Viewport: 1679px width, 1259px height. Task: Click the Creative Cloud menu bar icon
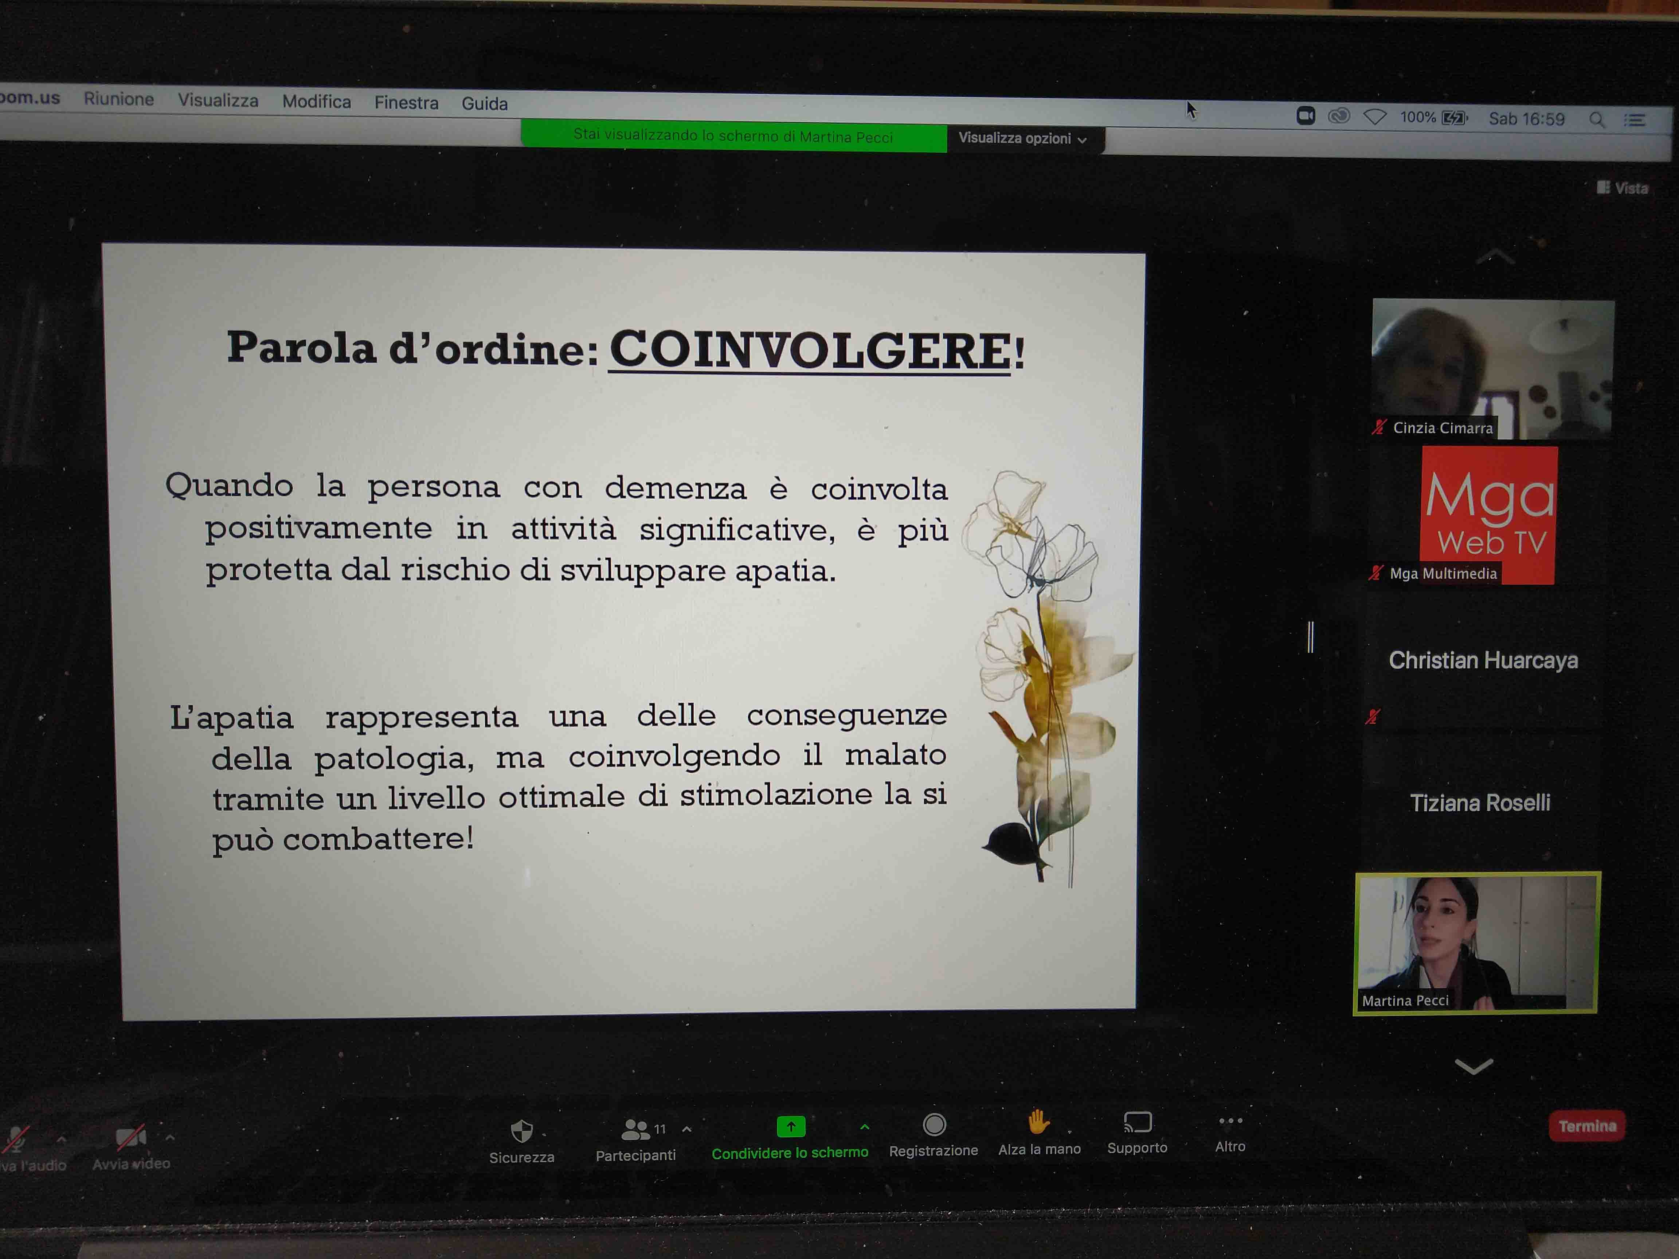coord(1339,116)
